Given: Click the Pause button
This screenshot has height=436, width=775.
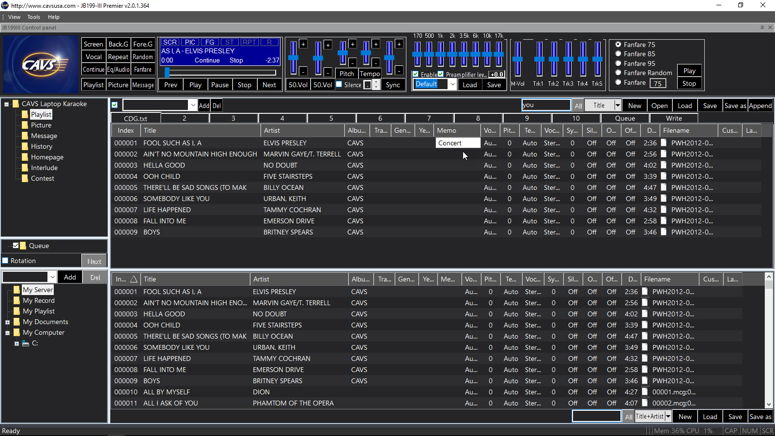Looking at the screenshot, I should pos(220,85).
